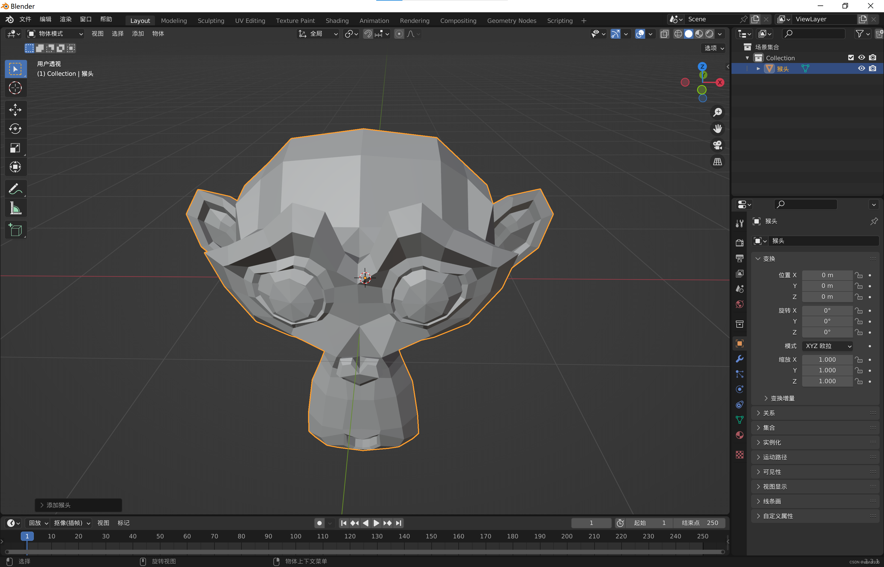Switch perspective/orthographic grid icon

coord(718,162)
